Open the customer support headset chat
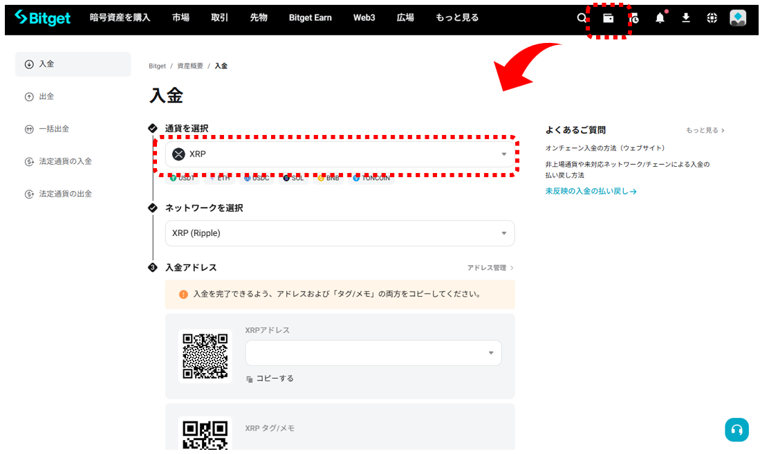Screen dimensions: 769x454 [x=736, y=430]
